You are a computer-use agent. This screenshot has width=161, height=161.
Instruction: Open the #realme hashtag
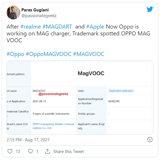click(31, 27)
